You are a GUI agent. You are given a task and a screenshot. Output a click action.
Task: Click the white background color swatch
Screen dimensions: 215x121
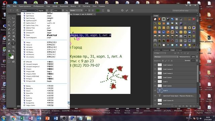[12, 57]
